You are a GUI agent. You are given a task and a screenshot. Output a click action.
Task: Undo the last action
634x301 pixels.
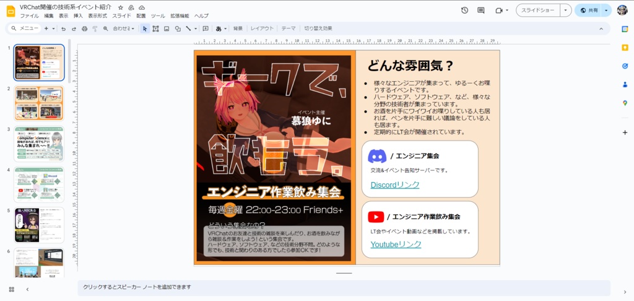(64, 28)
